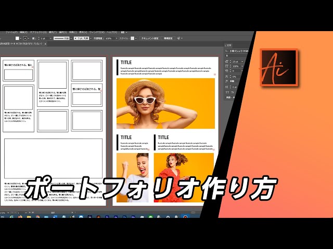333x249 pixels.
Task: Open the 5 pt. 丸筆 brush definition dropdown
Action: coord(86,38)
